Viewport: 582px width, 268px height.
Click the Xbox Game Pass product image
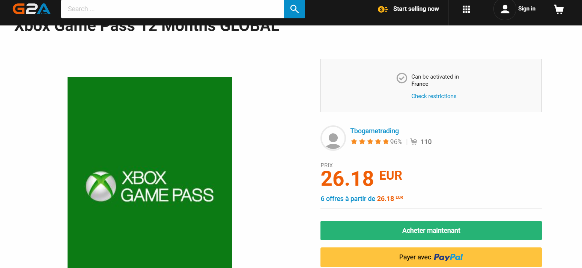(x=150, y=172)
